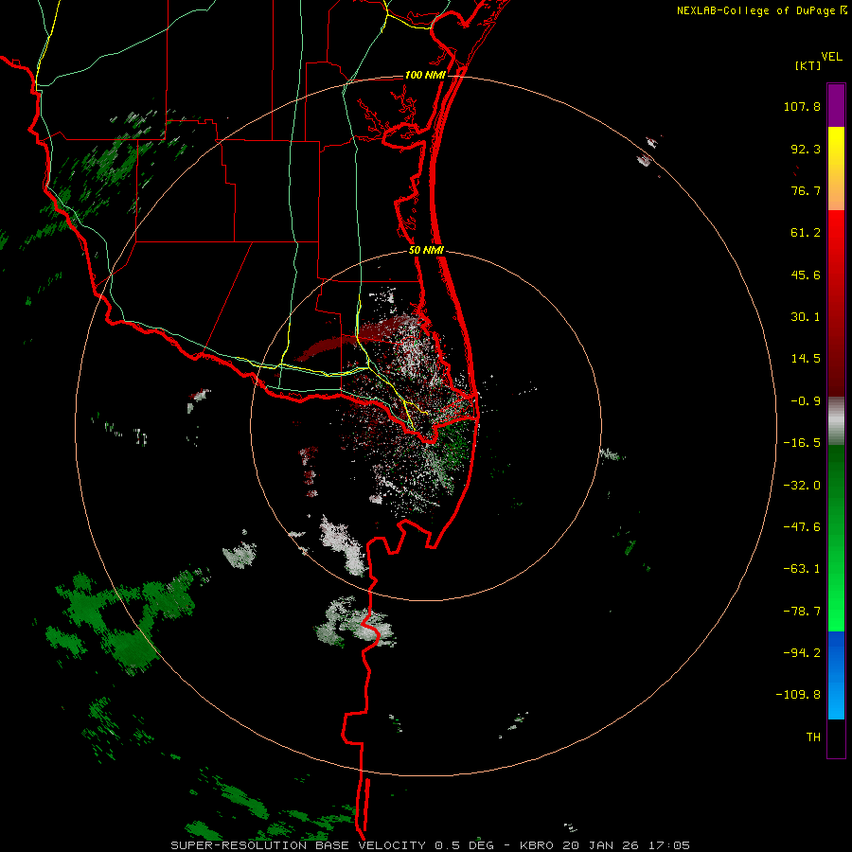Click the 92.3 velocity scale value

coord(806,149)
